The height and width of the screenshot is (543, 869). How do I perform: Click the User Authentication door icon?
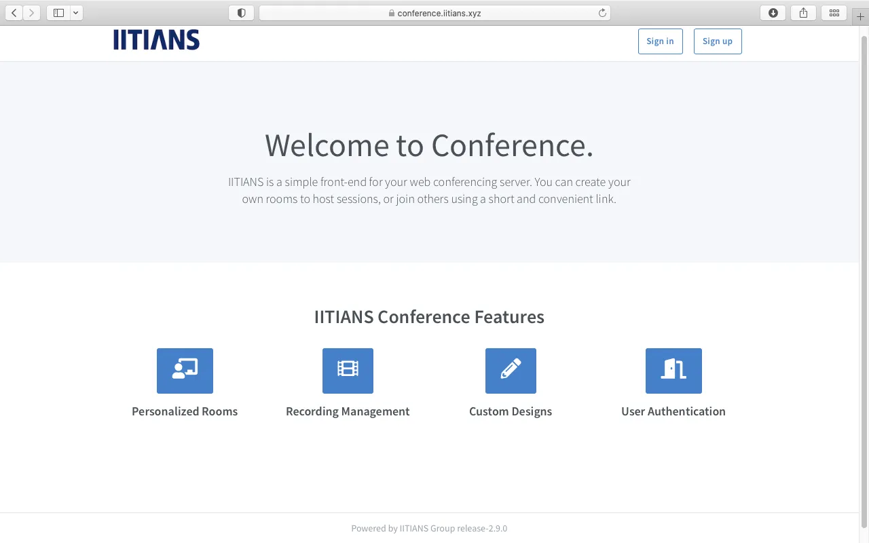coord(673,371)
